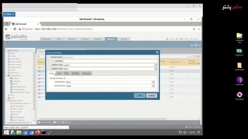Open Zone Protection in the sidebar

pos(19,120)
